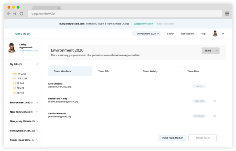Switch to the Team Bills tab
The image size is (236, 151).
(104, 71)
